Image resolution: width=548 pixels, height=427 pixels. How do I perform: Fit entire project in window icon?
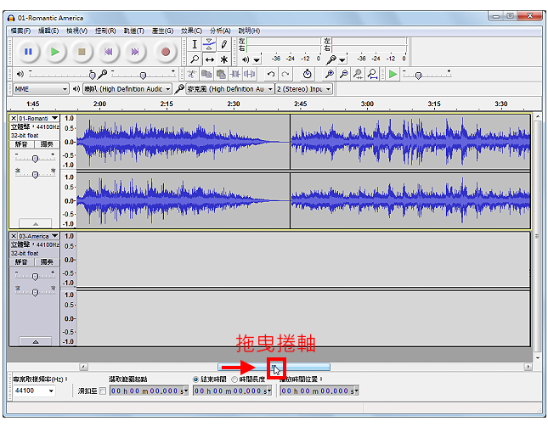373,74
